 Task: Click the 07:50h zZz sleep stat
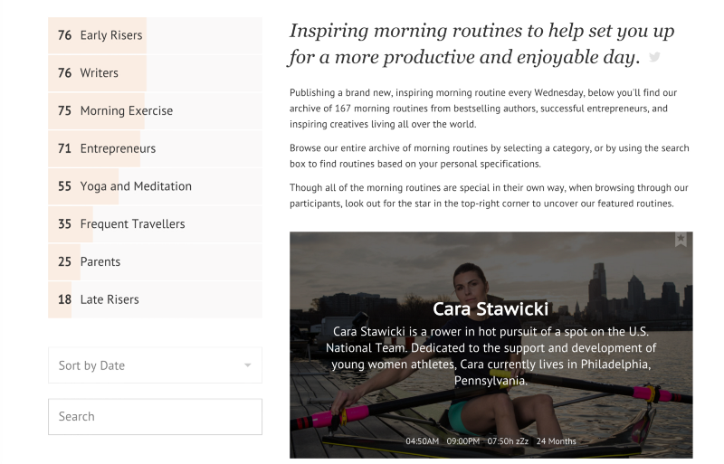pyautogui.click(x=507, y=441)
